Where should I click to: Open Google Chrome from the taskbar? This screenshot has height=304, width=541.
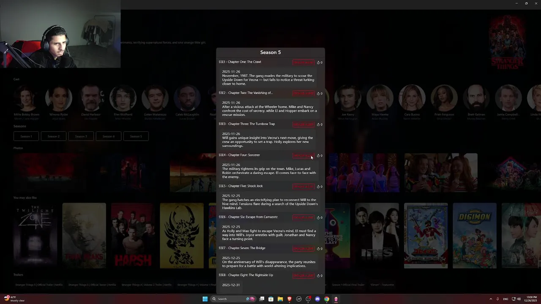tap(327, 299)
